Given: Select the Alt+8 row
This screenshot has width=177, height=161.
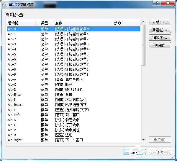Looking at the screenshot, I should pos(74,69).
